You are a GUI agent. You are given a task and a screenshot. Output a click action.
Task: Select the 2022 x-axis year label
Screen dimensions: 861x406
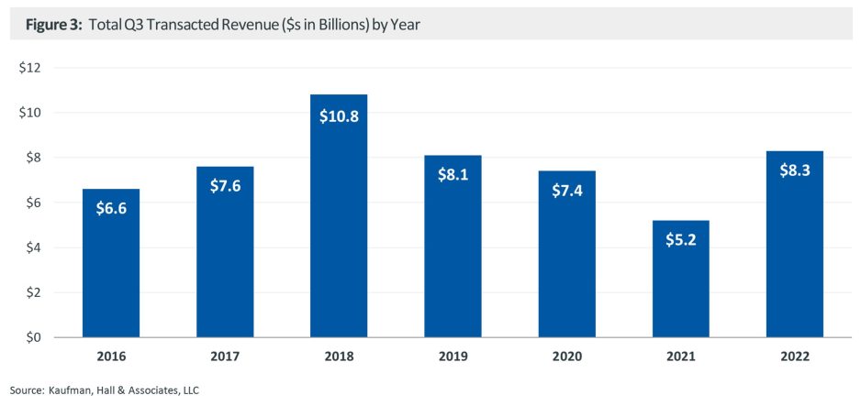tap(795, 357)
